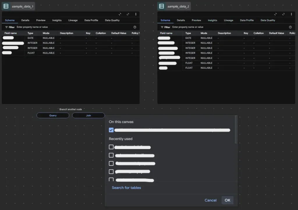Open the Details tab in sample_data_2

coord(181,20)
